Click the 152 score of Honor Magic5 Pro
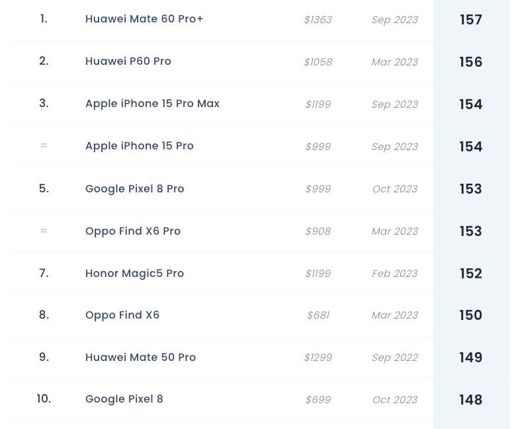This screenshot has height=429, width=512. click(x=470, y=274)
